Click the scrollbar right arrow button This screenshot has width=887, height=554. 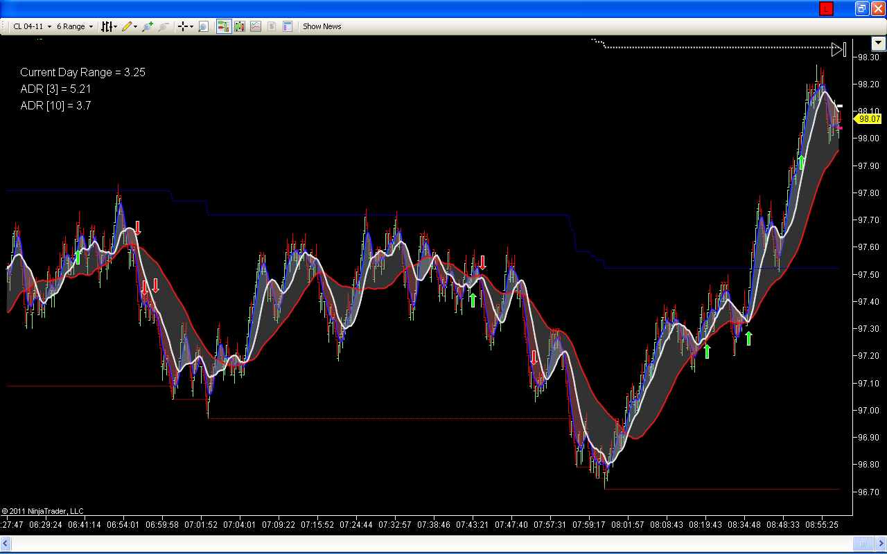tap(881, 544)
